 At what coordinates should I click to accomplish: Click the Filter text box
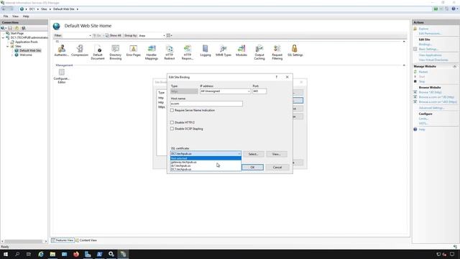click(x=75, y=35)
